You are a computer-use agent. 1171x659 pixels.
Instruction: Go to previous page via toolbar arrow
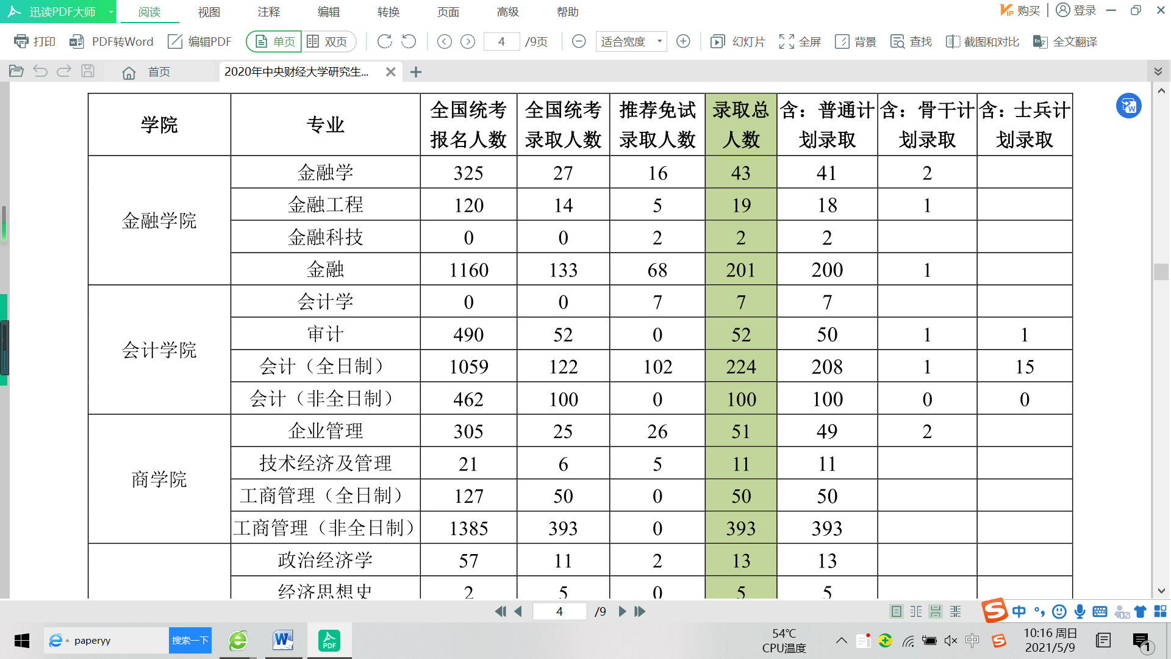point(445,41)
